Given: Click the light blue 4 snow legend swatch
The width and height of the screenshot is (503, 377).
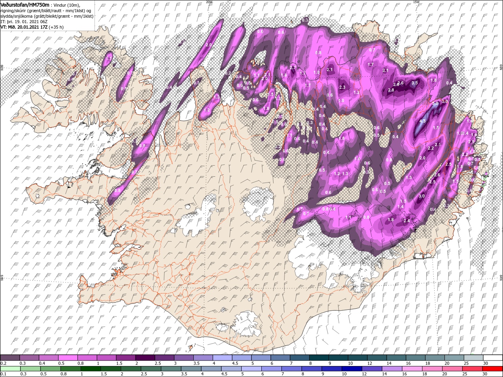Looking at the screenshot, I should point(222,358).
